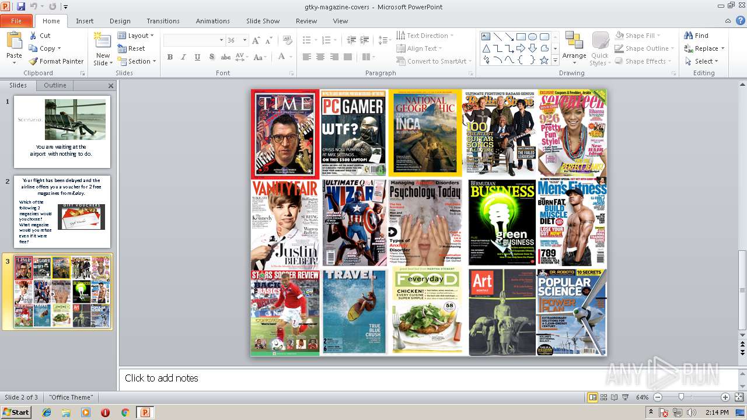
Task: Toggle Bold formatting
Action: 170,57
